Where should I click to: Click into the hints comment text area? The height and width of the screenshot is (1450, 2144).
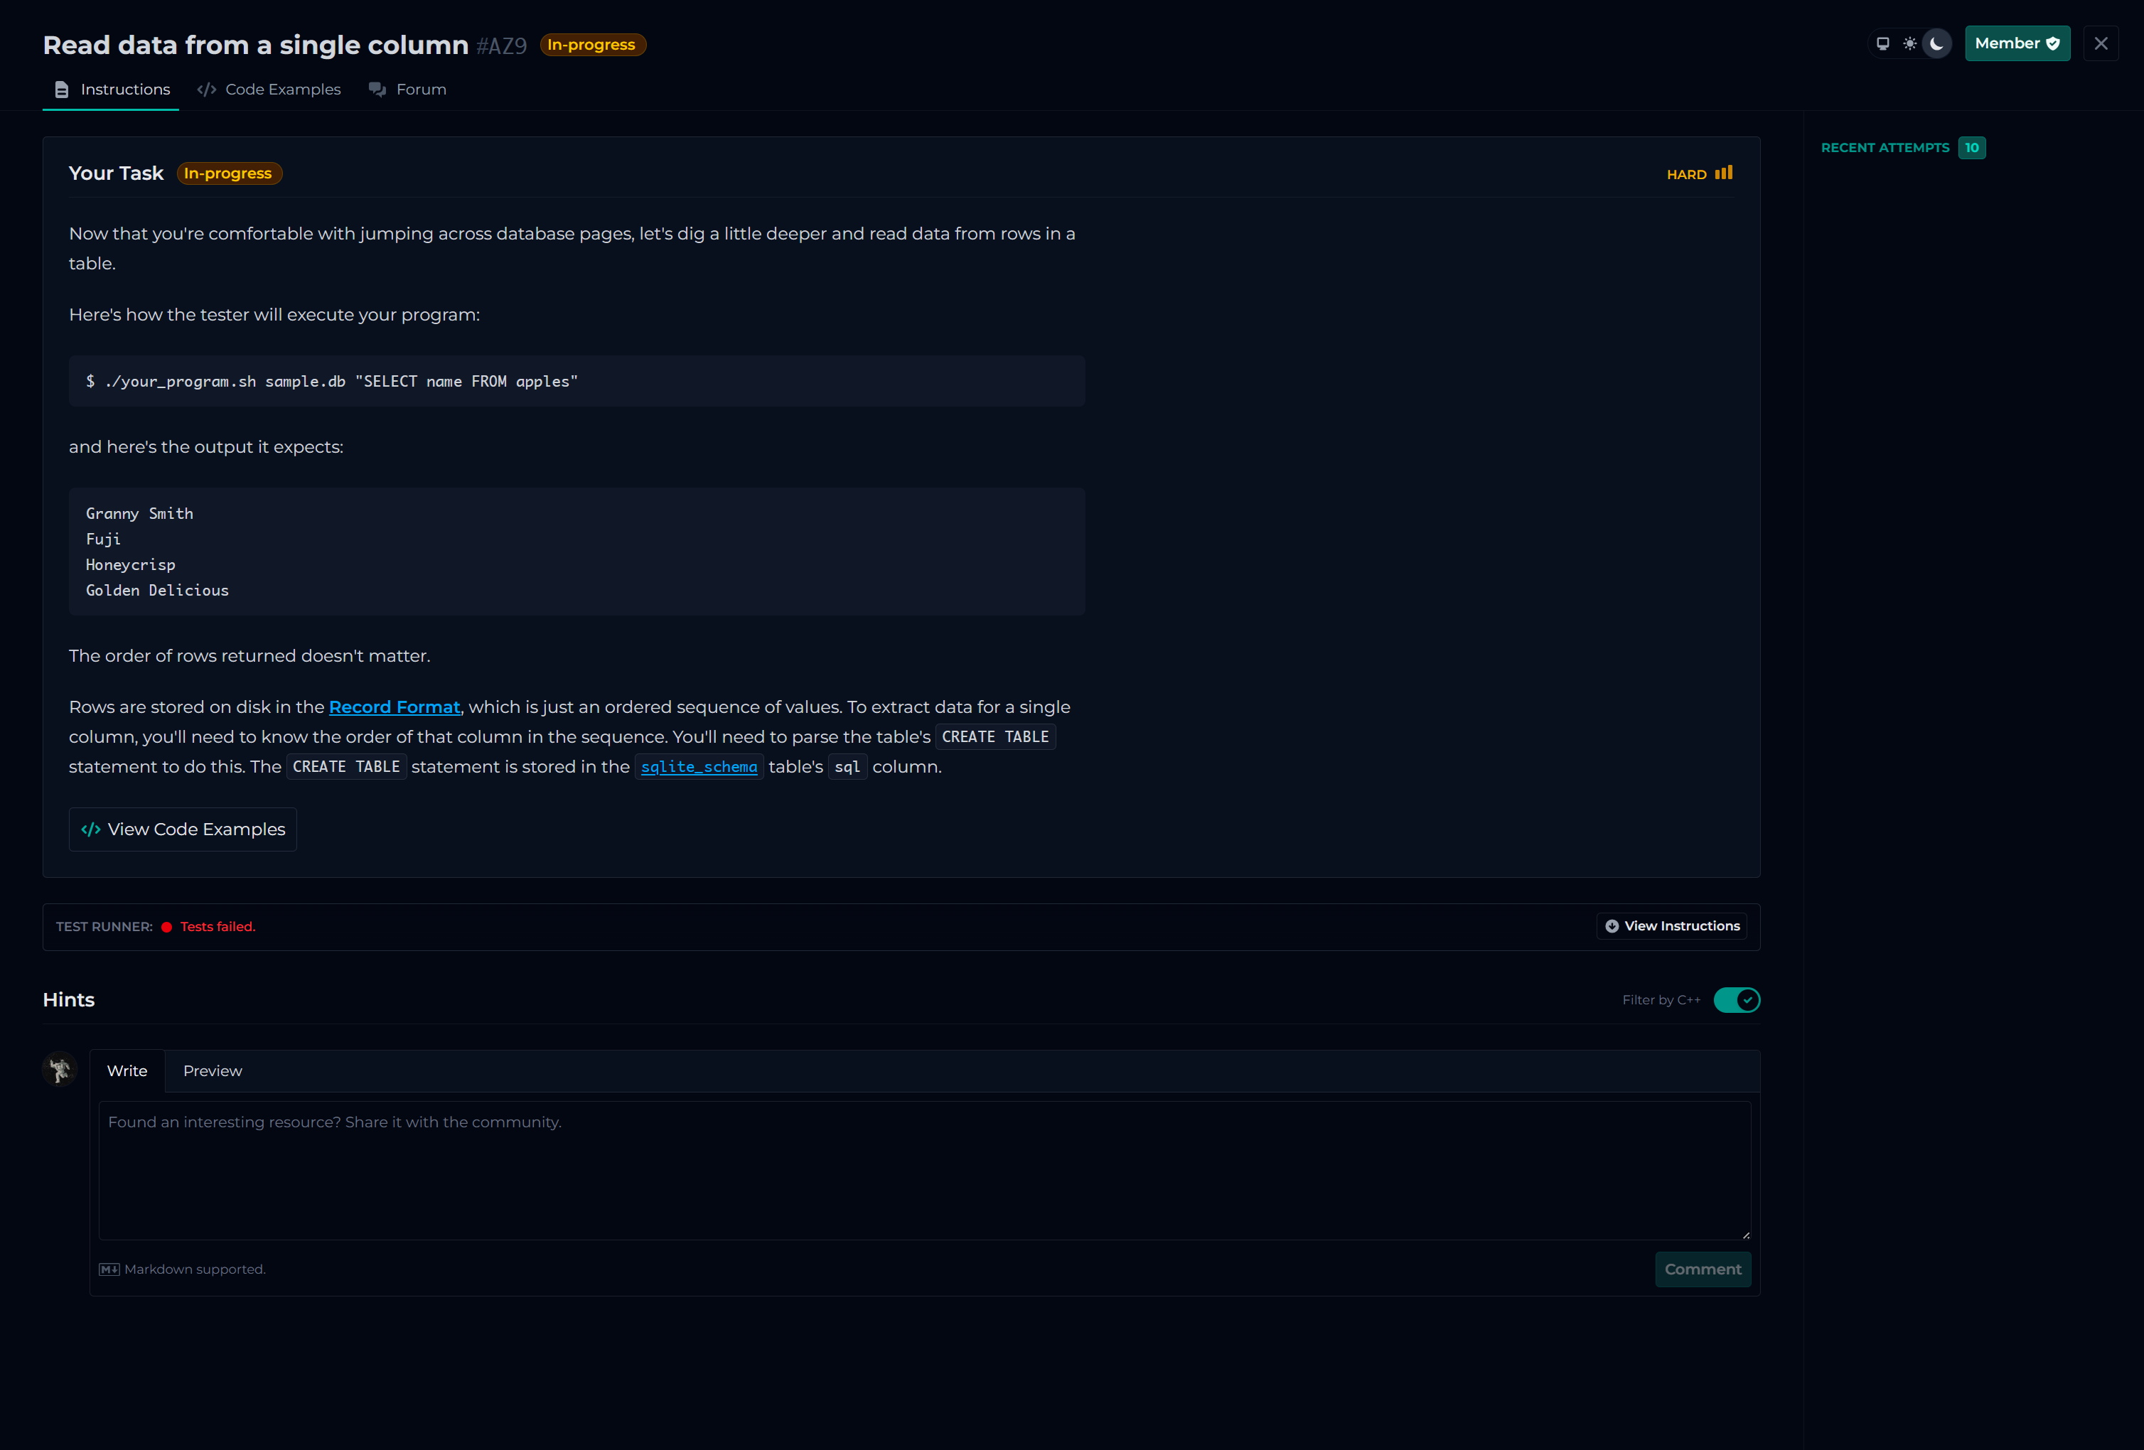(x=923, y=1169)
